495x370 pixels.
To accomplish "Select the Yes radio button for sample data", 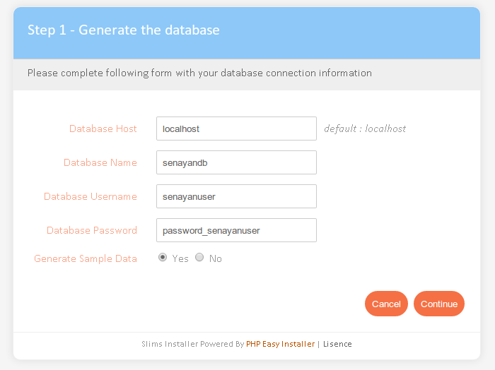I will pyautogui.click(x=163, y=258).
